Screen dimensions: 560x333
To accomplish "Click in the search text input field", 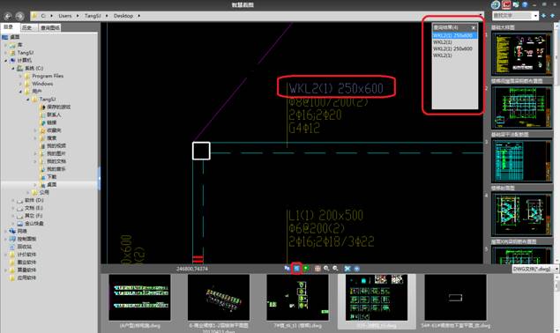I will pos(512,16).
